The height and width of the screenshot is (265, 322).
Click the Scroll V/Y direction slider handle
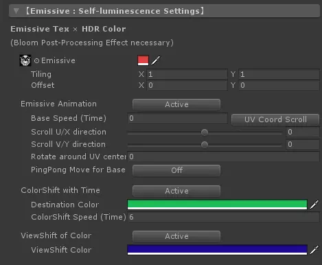[205, 145]
